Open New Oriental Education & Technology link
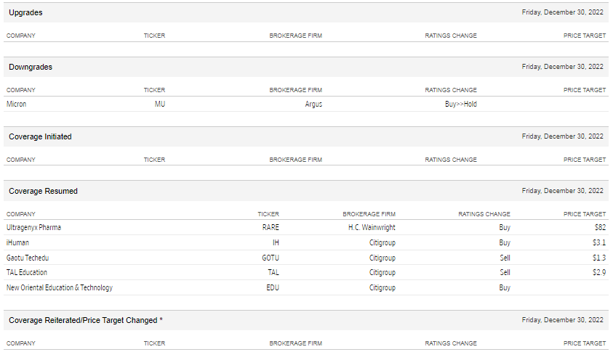The height and width of the screenshot is (352, 613). pyautogui.click(x=60, y=287)
